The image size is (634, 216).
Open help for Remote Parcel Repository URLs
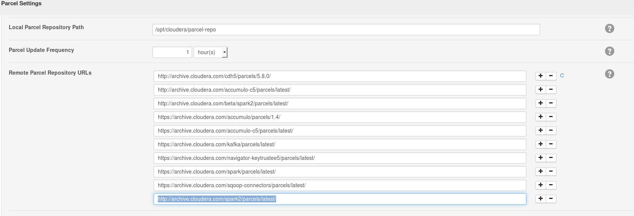tap(609, 74)
